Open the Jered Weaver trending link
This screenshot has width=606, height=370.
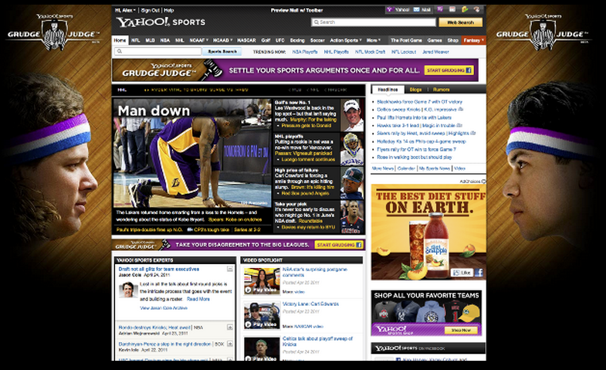(x=435, y=52)
